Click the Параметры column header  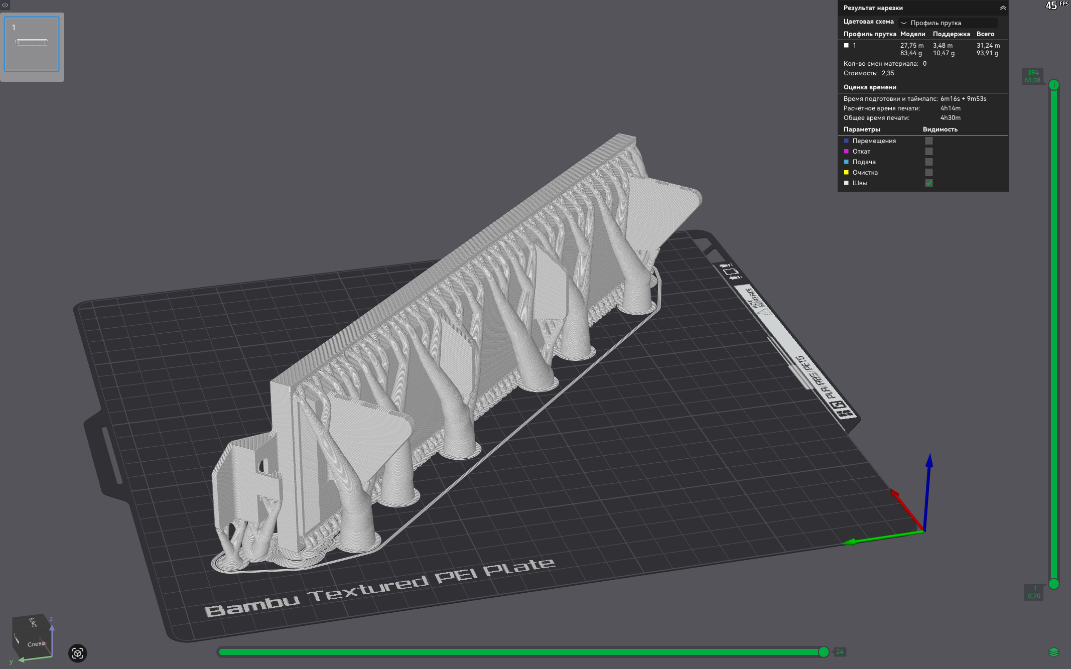click(x=862, y=129)
